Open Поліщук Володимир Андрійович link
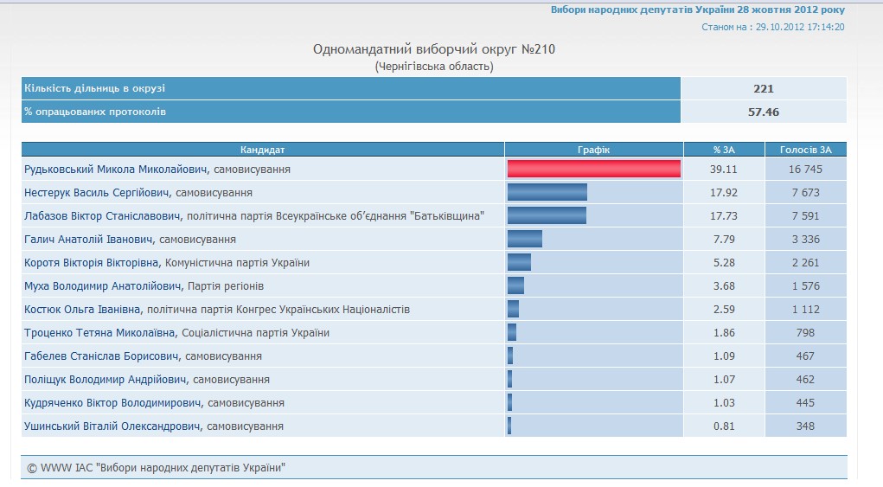883x487 pixels. tap(106, 380)
